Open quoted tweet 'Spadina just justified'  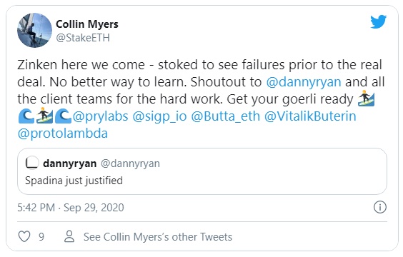[202, 171]
